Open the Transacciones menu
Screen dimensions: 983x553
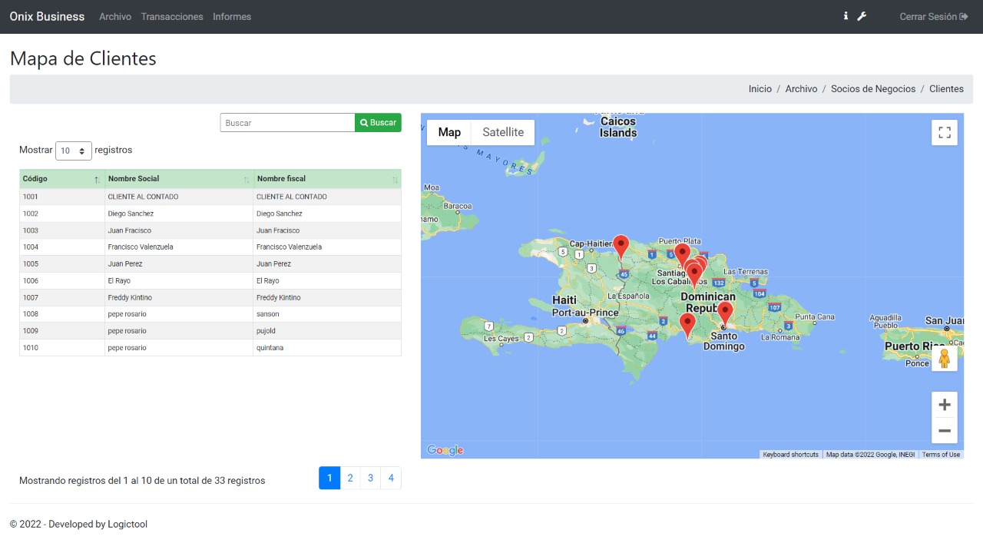pos(172,16)
